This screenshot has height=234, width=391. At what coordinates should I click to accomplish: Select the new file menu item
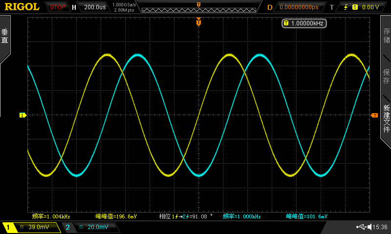pos(386,118)
